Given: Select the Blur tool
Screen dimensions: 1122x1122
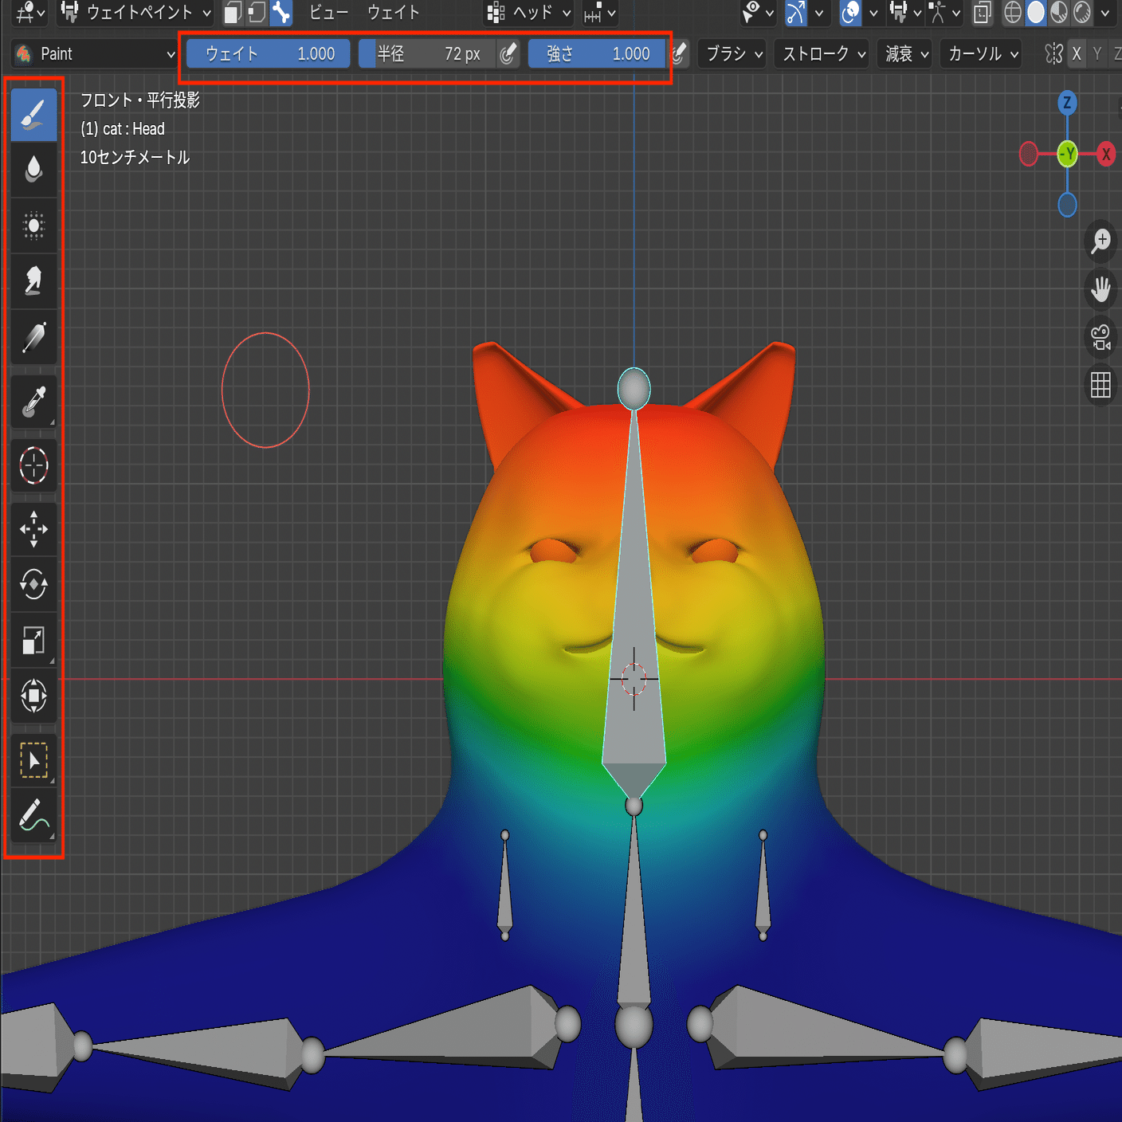Looking at the screenshot, I should tap(33, 170).
